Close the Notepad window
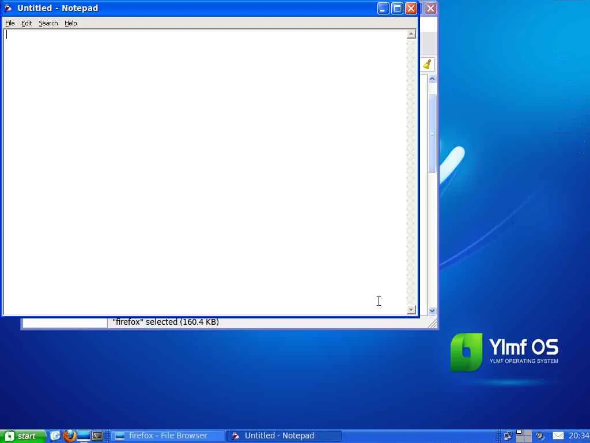 click(411, 8)
